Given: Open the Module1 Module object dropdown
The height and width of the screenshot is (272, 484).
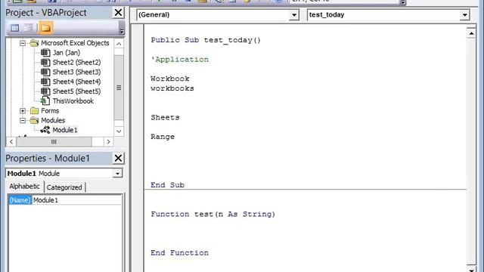Looking at the screenshot, I should [x=118, y=174].
